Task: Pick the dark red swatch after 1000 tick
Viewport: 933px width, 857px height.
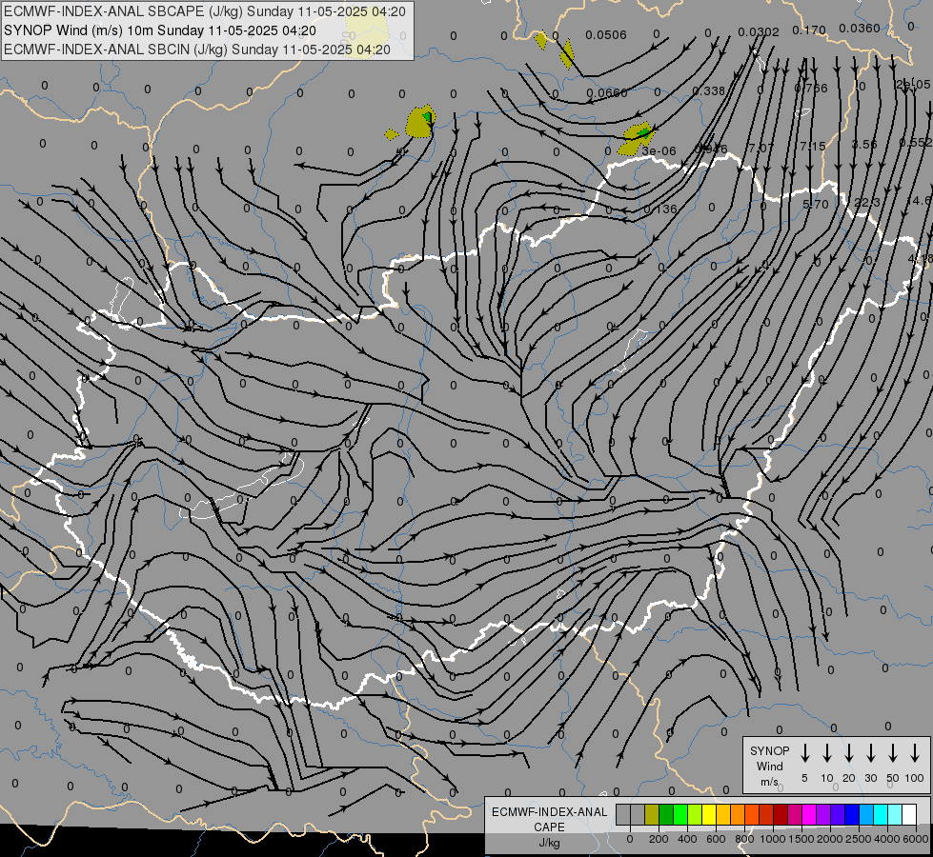Action: click(781, 814)
